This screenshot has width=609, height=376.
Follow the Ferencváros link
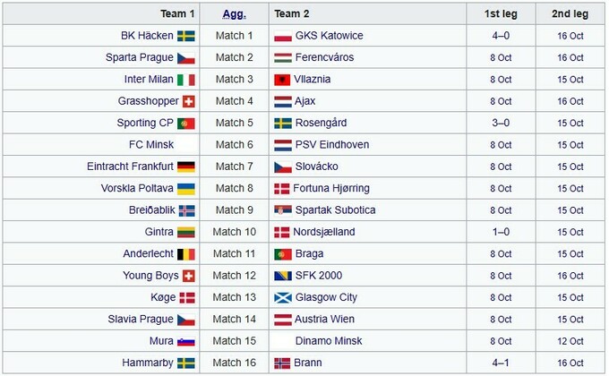324,57
